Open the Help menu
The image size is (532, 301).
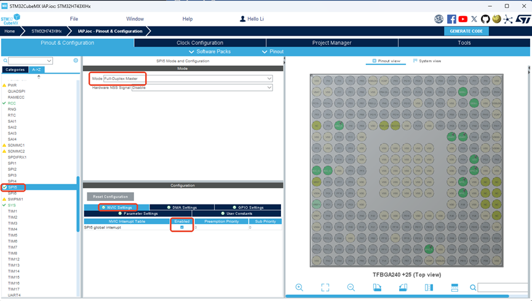tap(188, 19)
